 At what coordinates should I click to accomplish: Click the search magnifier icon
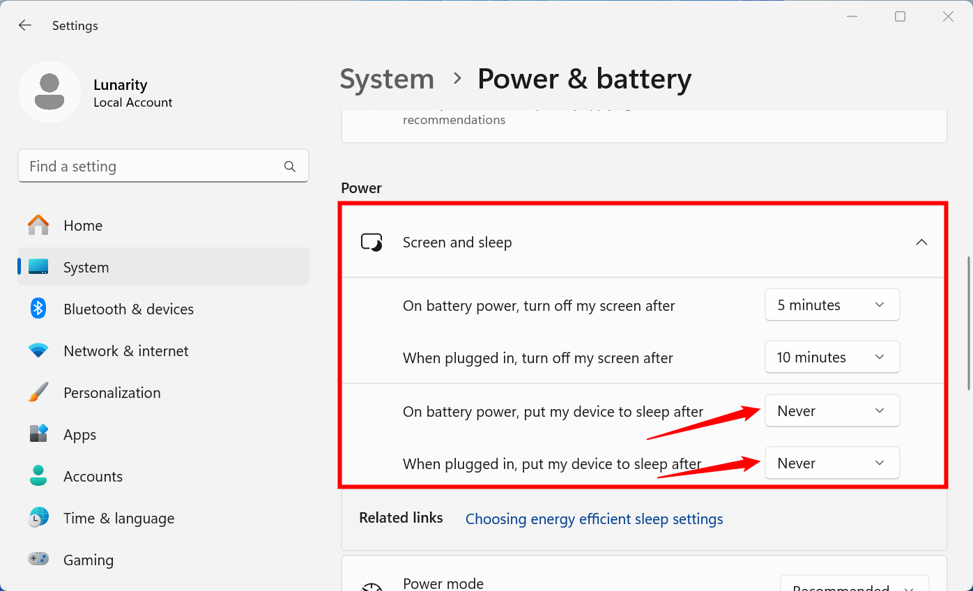point(290,167)
